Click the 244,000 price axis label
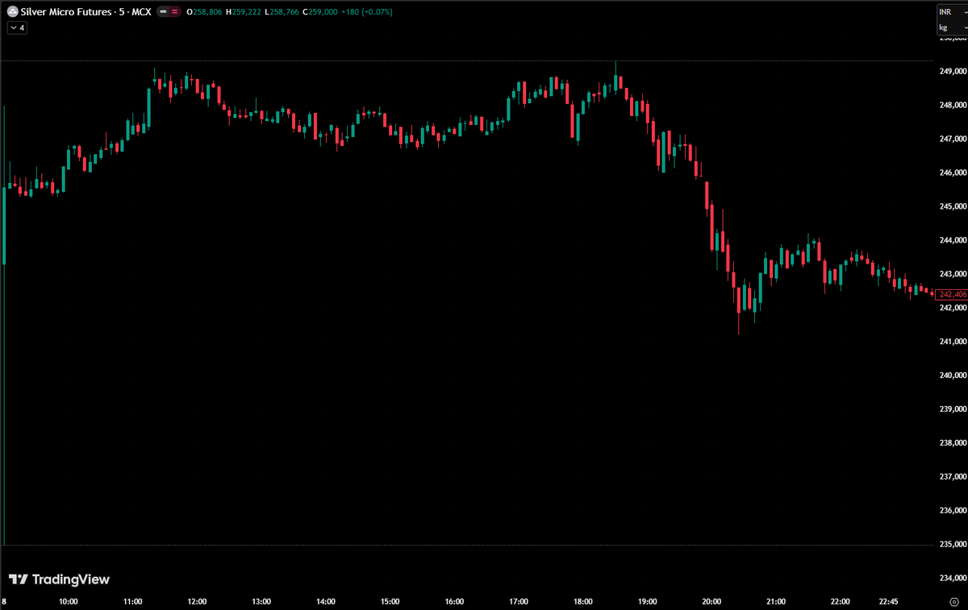 click(952, 240)
